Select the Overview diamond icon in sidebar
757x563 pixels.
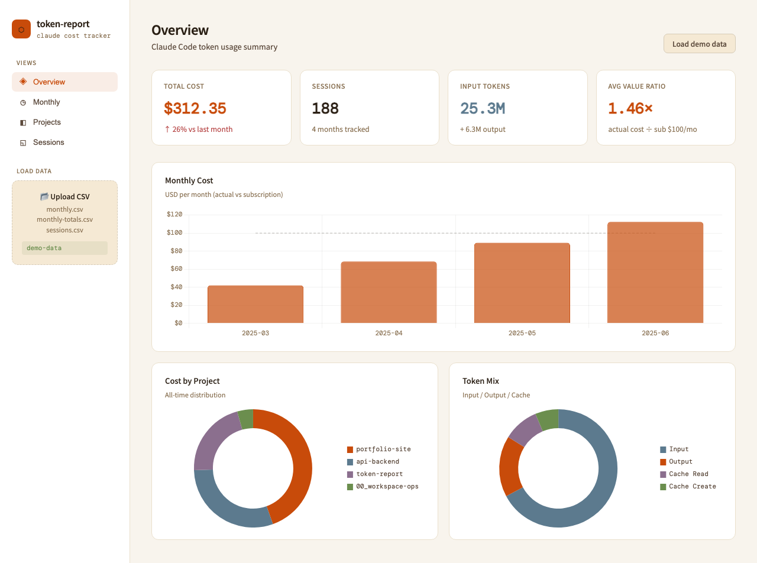point(23,82)
